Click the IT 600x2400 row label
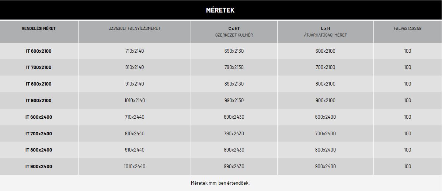 pyautogui.click(x=39, y=117)
